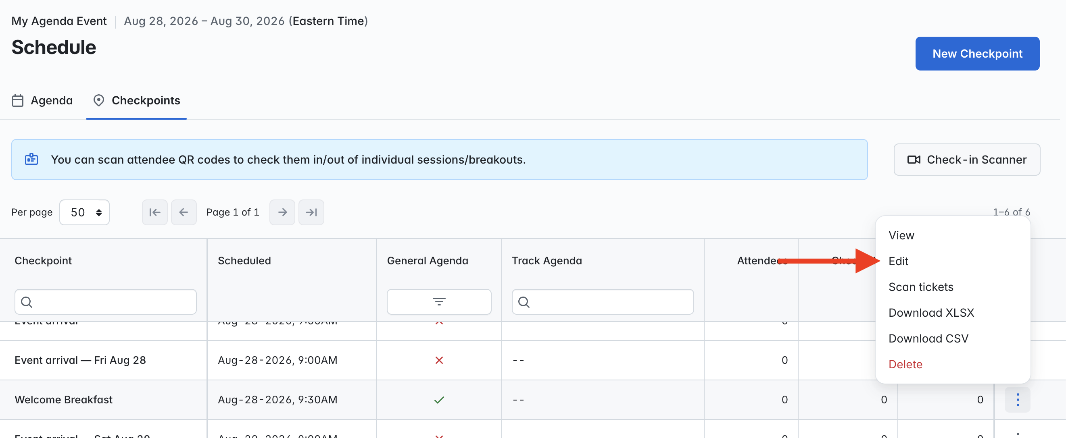The height and width of the screenshot is (438, 1066).
Task: Click the Event arrival — Fri Aug 28 row name
Action: pos(80,360)
